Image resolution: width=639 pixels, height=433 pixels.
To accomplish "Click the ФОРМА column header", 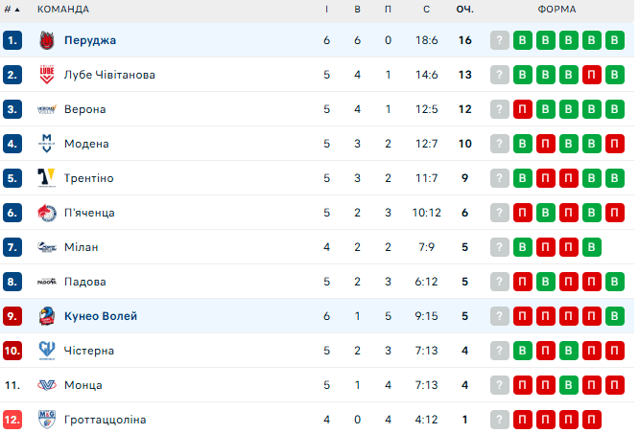I will coord(556,10).
